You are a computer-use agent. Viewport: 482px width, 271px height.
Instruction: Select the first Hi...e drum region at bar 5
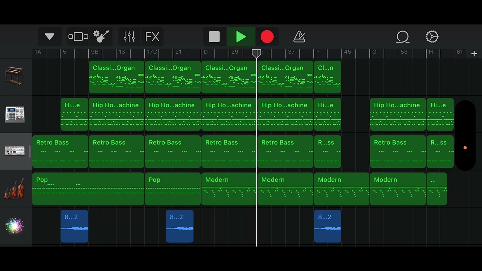[74, 114]
